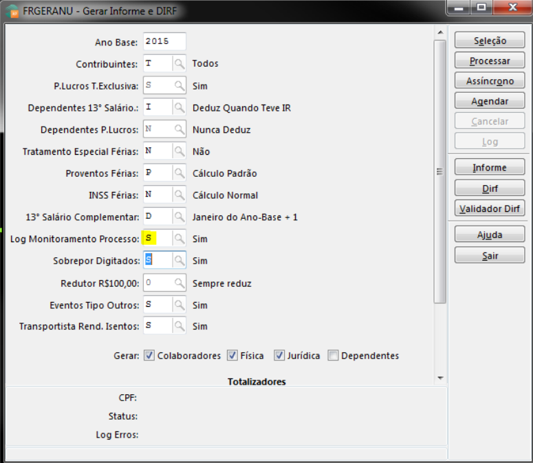Open lookup for Eventos Tipo Outros
This screenshot has height=463, width=533.
(x=179, y=305)
